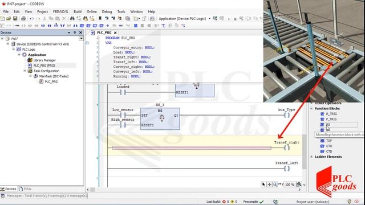Click the Library Manager tree icon
Image resolution: width=365 pixels, height=205 pixels.
click(30, 60)
